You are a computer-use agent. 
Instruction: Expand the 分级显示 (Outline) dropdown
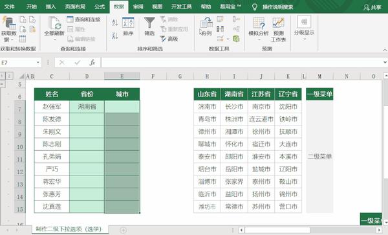[x=305, y=39]
